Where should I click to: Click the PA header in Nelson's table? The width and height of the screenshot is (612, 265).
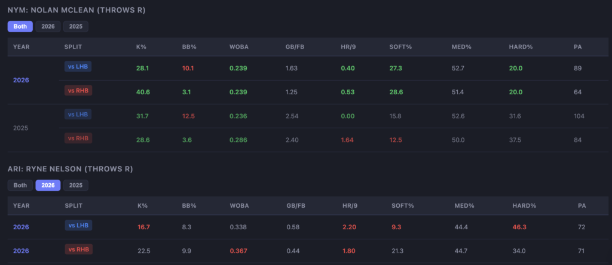pyautogui.click(x=582, y=205)
